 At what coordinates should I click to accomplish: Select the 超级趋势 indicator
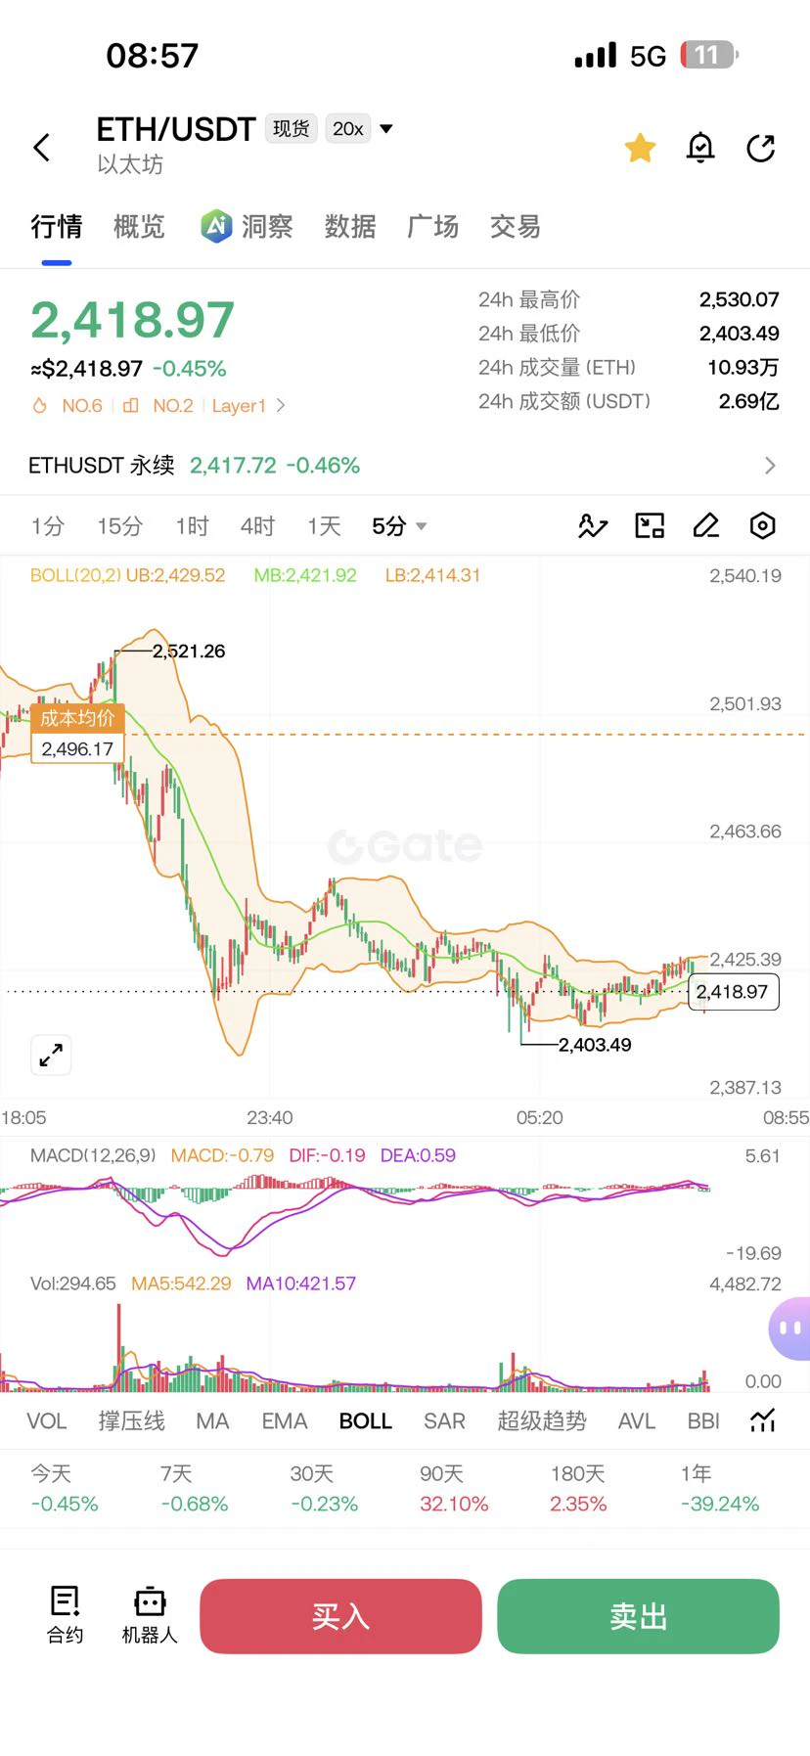[x=542, y=1420]
